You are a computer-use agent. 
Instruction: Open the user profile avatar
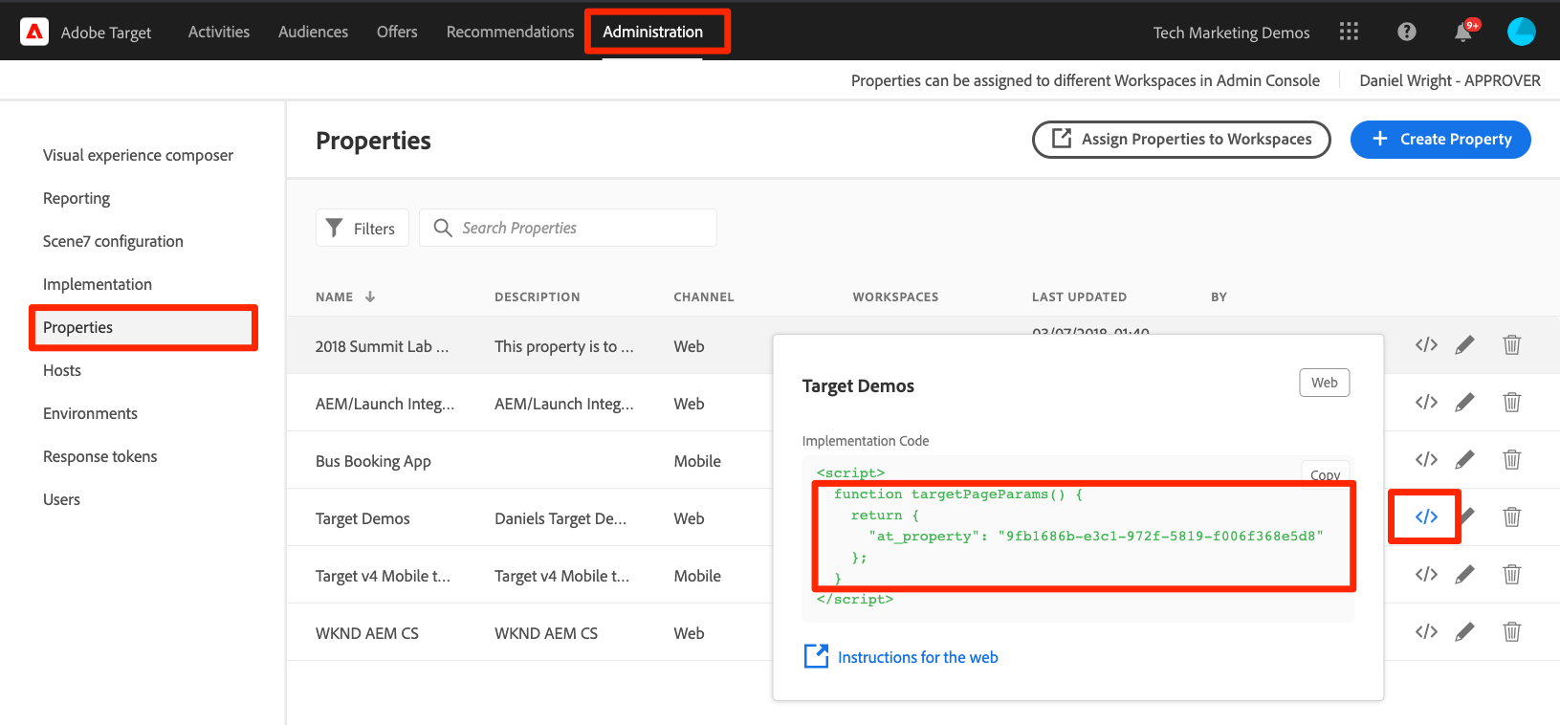click(x=1521, y=32)
